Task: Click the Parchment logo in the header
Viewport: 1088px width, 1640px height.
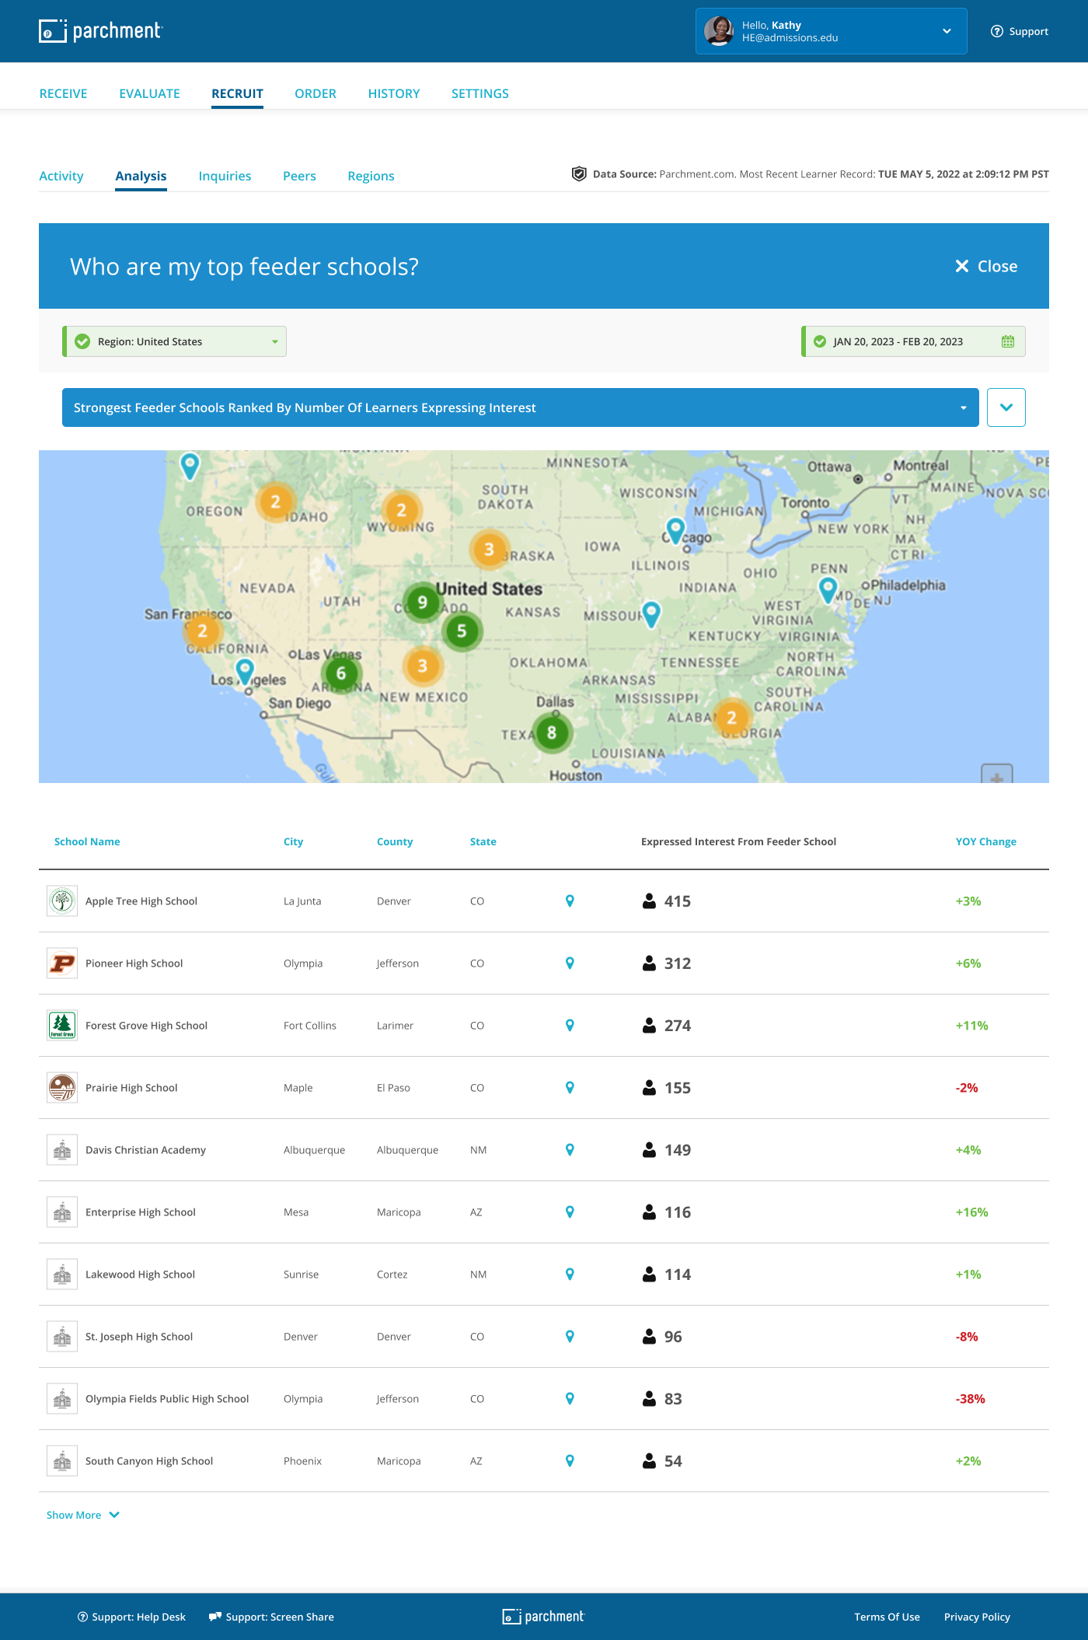Action: pyautogui.click(x=100, y=31)
